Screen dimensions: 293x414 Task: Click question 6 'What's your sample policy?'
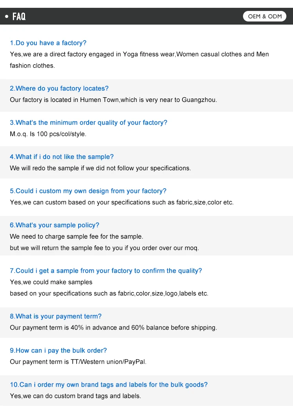point(54,225)
